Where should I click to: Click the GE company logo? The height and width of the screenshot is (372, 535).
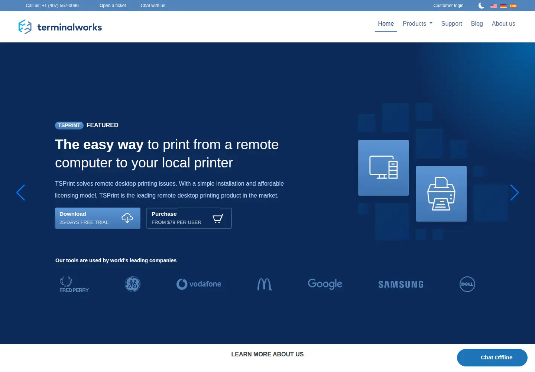click(133, 284)
